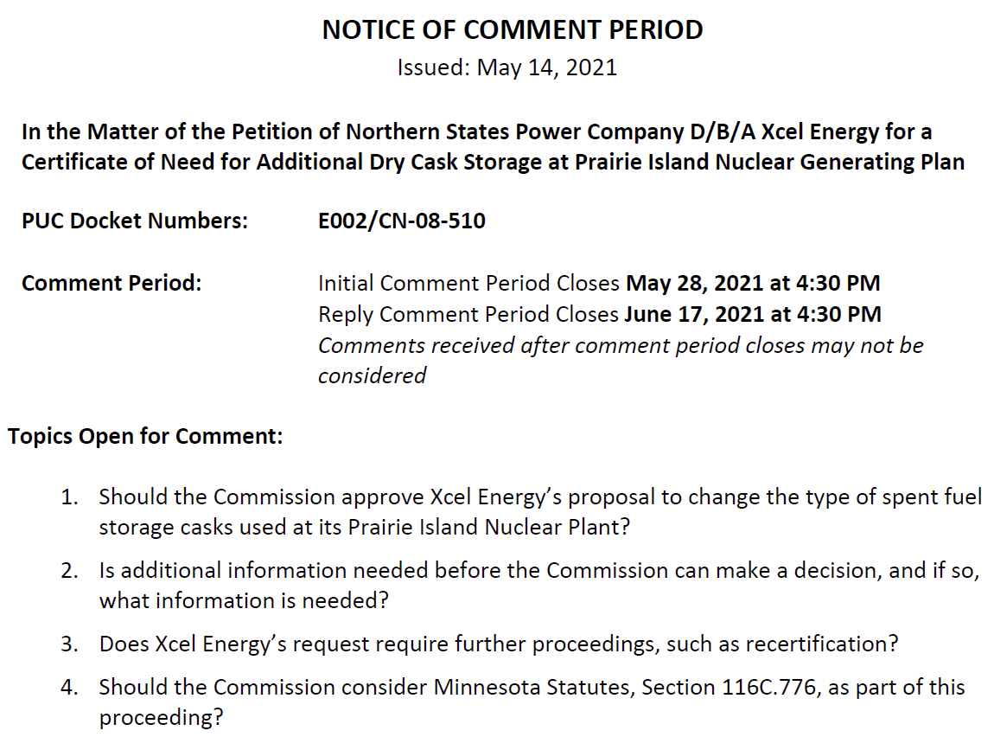The width and height of the screenshot is (994, 737).
Task: Click the word "considered" in the italic note
Action: (372, 375)
